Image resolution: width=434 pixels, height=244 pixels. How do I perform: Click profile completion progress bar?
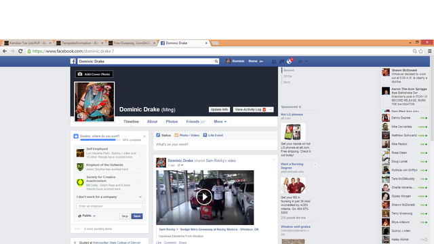tap(100, 140)
